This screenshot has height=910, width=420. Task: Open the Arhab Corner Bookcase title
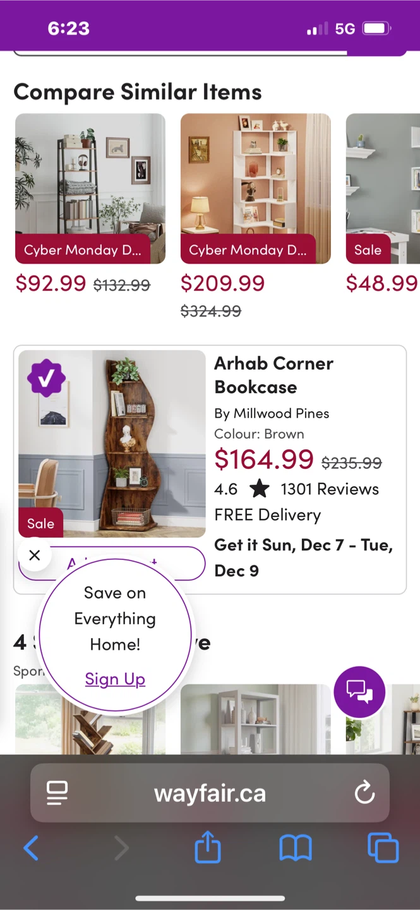(x=273, y=375)
